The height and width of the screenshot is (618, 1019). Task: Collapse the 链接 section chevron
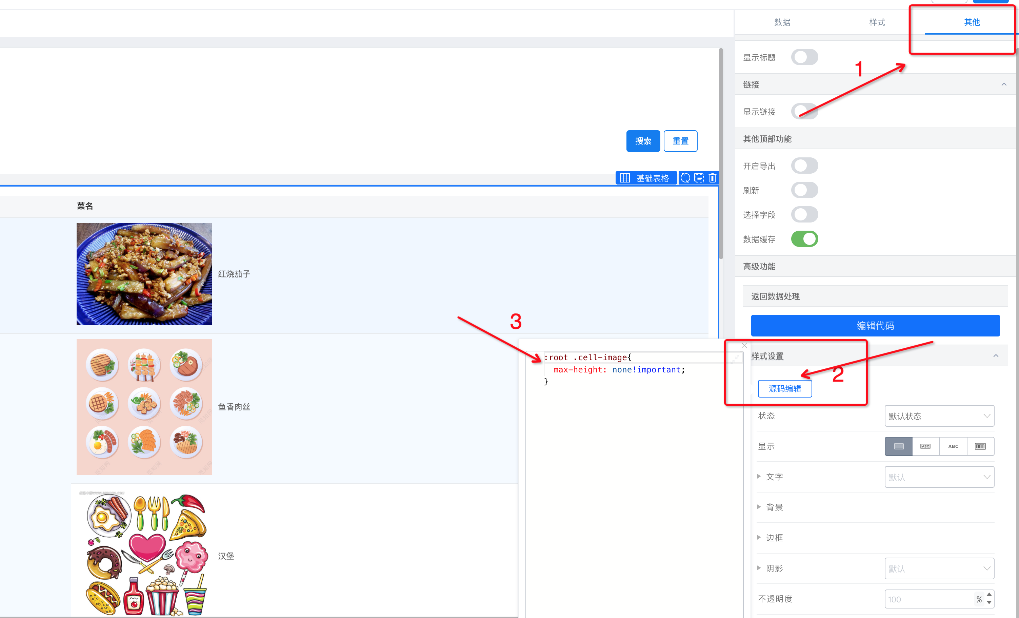pyautogui.click(x=1004, y=84)
